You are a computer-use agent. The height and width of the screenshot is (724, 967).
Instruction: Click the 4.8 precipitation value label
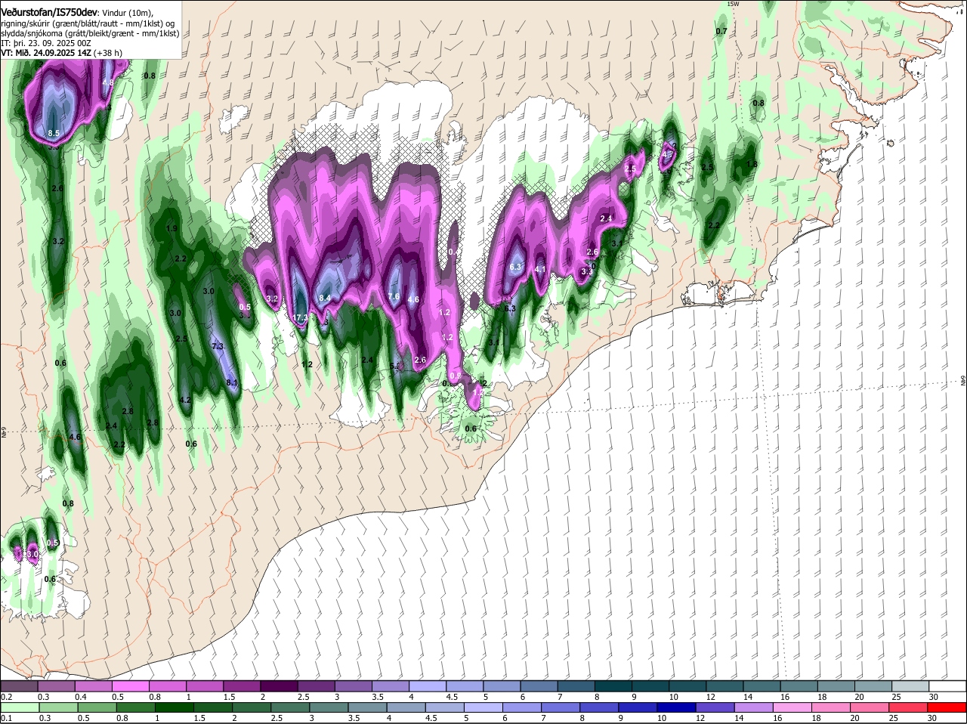coord(108,82)
